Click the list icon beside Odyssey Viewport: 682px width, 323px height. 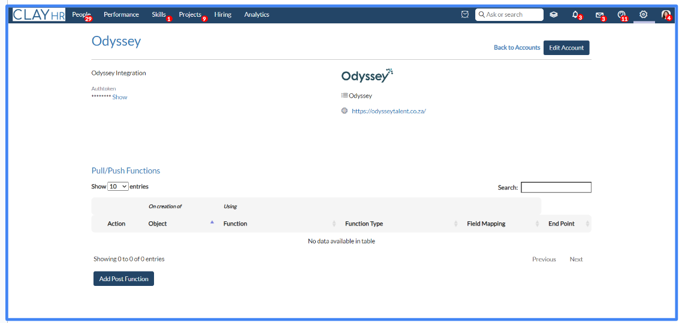click(x=345, y=96)
